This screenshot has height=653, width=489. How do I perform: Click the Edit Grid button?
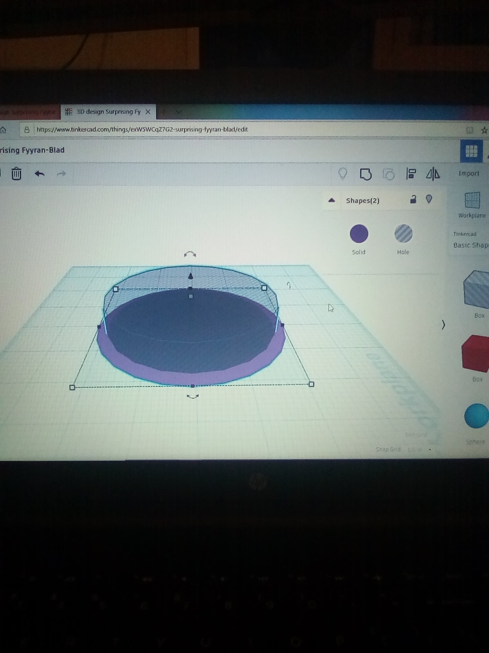point(416,435)
